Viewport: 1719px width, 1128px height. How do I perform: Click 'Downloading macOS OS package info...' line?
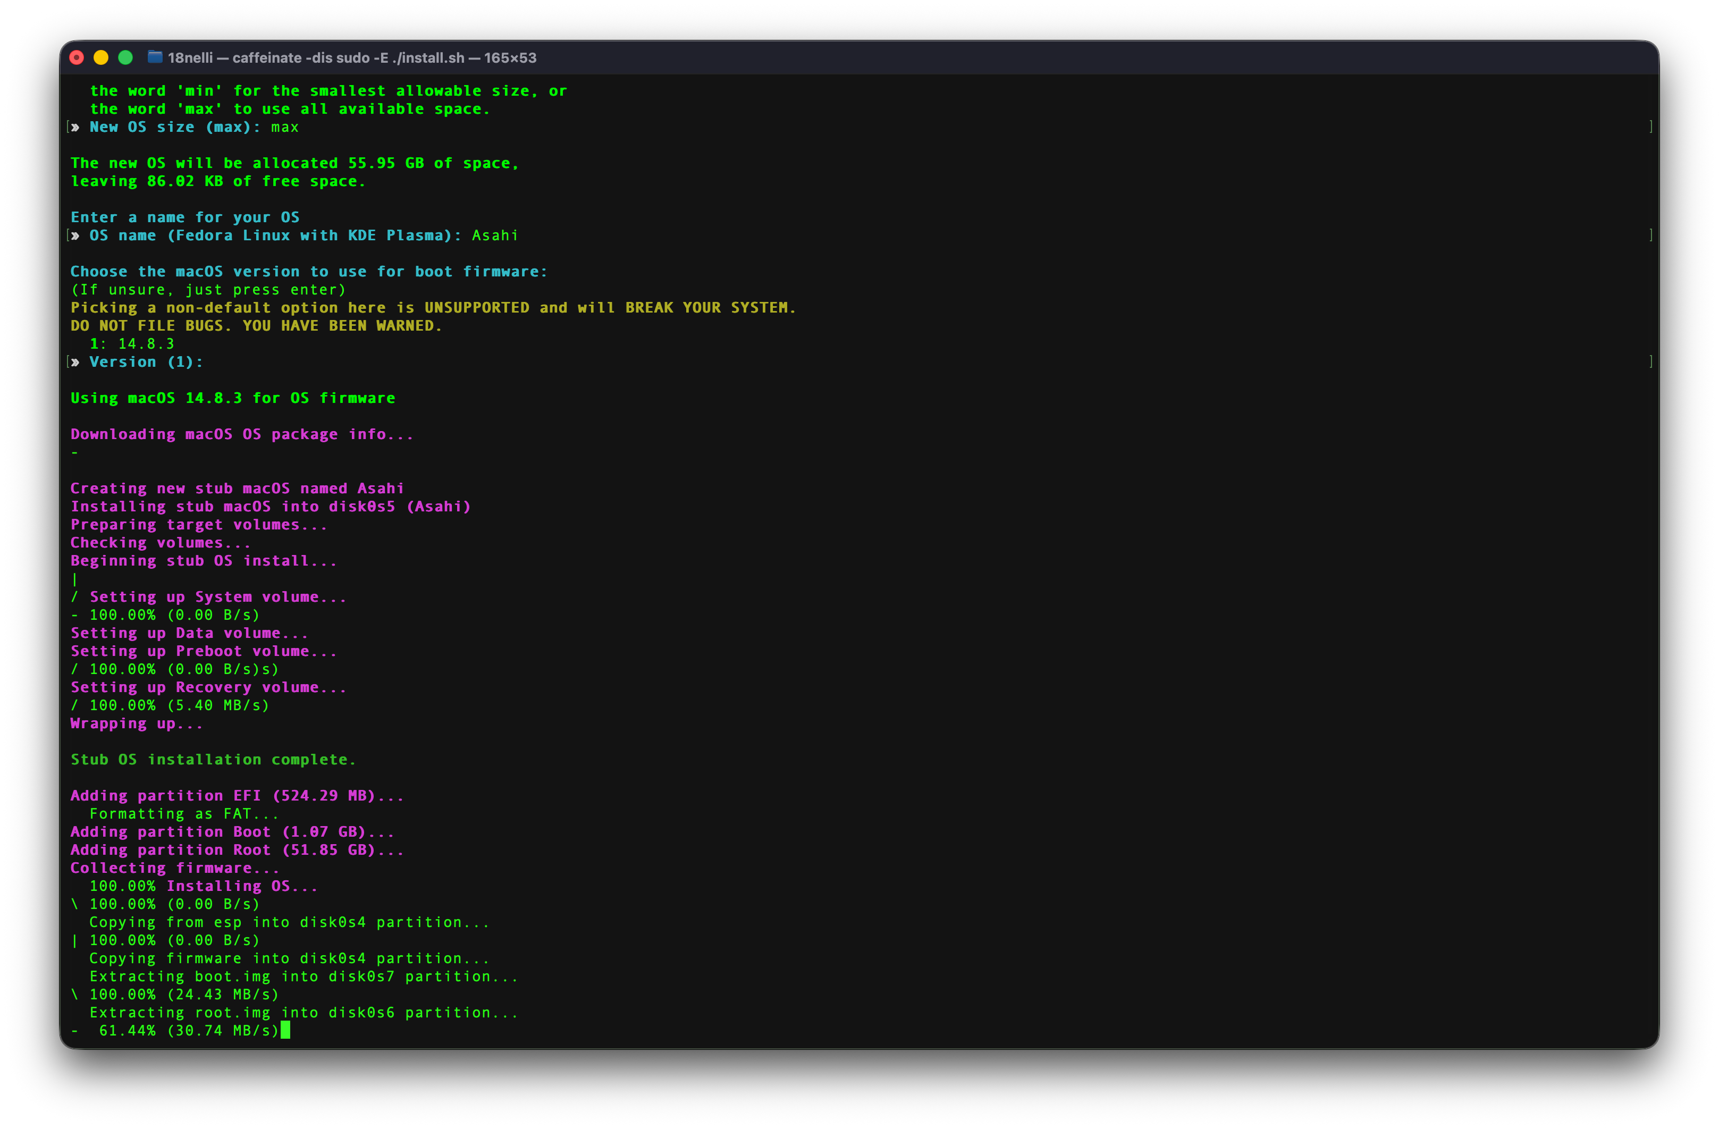(242, 434)
